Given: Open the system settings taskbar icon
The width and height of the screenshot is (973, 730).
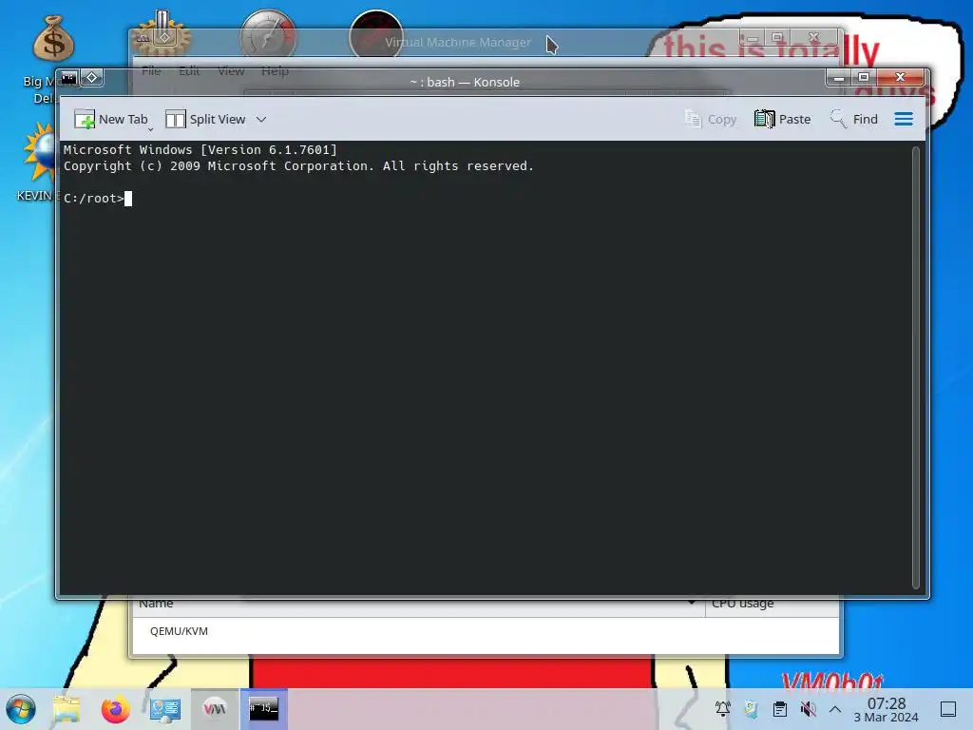Looking at the screenshot, I should click(165, 709).
